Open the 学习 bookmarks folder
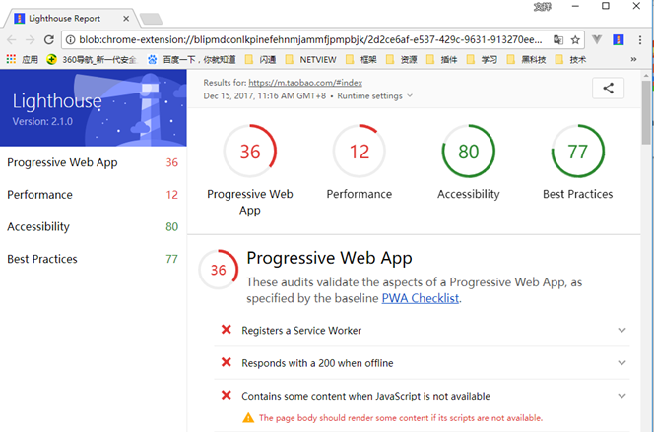This screenshot has height=432, width=654. pos(483,60)
